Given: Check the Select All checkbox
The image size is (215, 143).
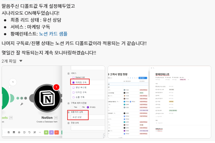Looking at the screenshot, I should tap(73, 77).
